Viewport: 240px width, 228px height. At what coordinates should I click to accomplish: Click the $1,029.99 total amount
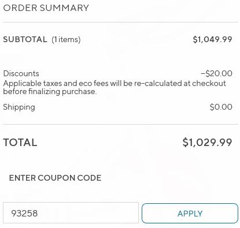pos(207,143)
